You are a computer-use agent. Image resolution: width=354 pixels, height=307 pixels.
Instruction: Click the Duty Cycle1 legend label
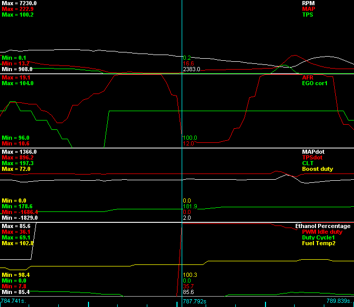318,237
